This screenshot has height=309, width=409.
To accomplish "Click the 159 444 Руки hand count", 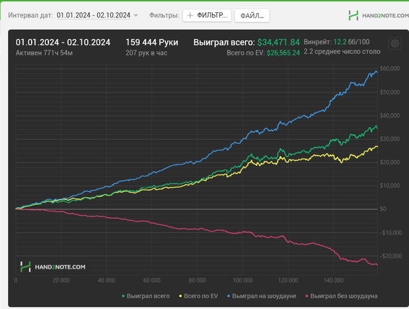I will click(152, 43).
